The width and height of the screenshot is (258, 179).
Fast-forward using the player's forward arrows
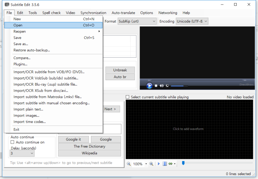point(245,80)
